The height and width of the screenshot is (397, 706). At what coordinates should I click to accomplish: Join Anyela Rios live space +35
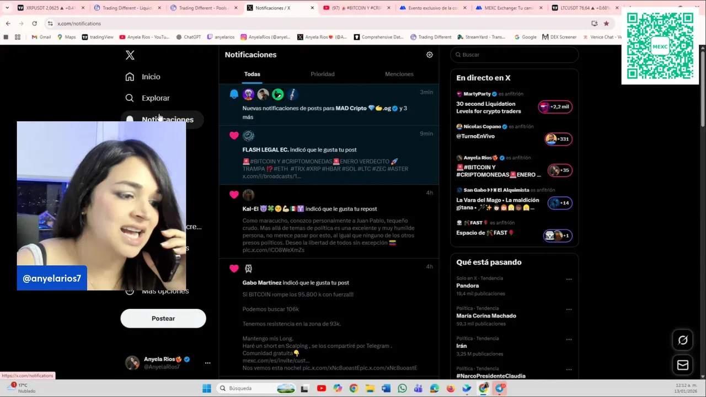tap(560, 170)
